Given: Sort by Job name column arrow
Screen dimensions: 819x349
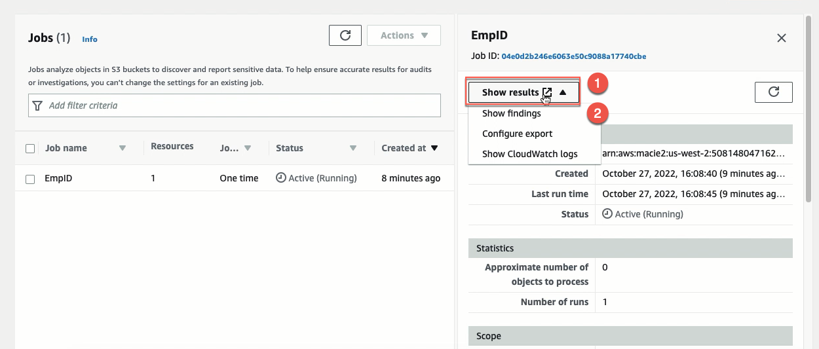Looking at the screenshot, I should 123,149.
